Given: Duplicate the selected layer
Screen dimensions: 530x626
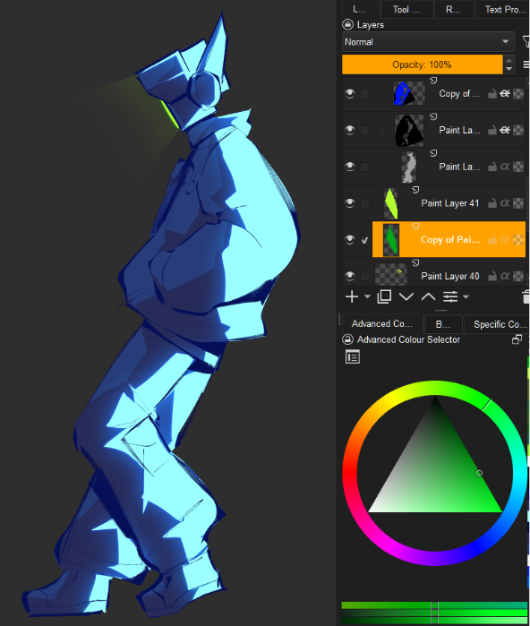Looking at the screenshot, I should [384, 297].
